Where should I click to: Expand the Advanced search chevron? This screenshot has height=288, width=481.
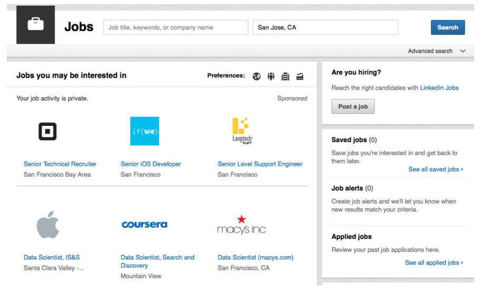pyautogui.click(x=463, y=51)
